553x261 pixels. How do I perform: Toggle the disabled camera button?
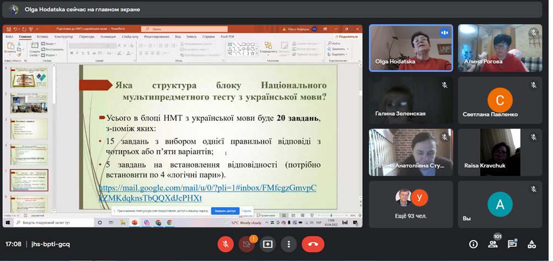(x=246, y=244)
